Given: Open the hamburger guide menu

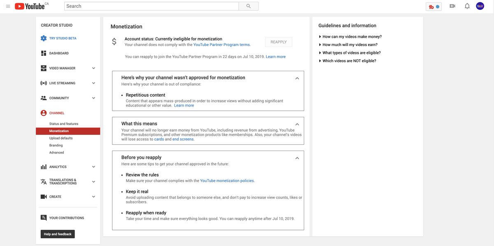Looking at the screenshot, I should [x=8, y=6].
